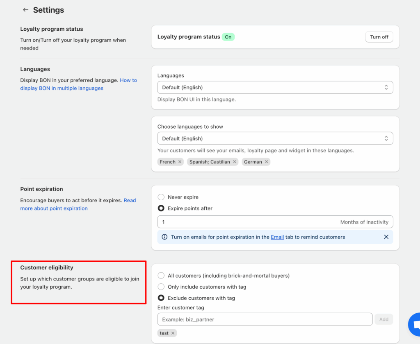Remove the test customer tag

coord(173,333)
